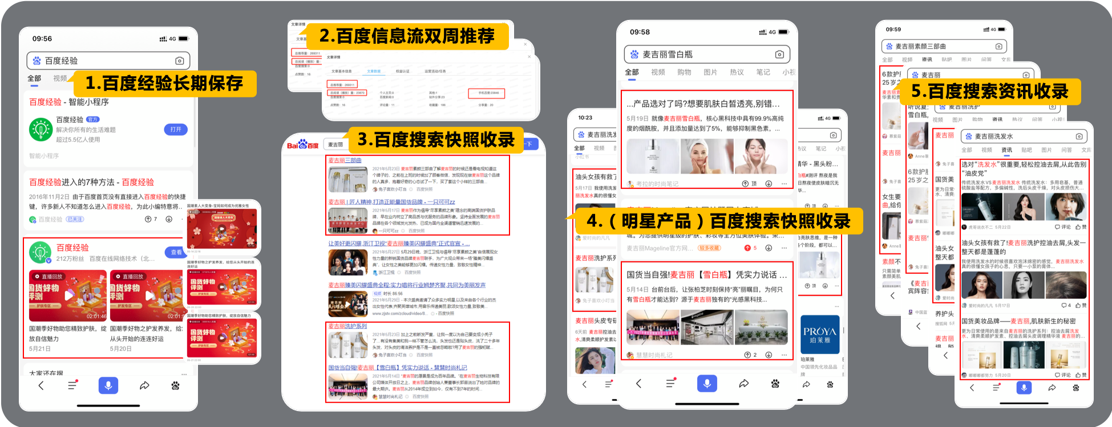
Task: Tap microphone button in 麦吉丽洗发水 phone's bottom bar
Action: (x=1024, y=388)
